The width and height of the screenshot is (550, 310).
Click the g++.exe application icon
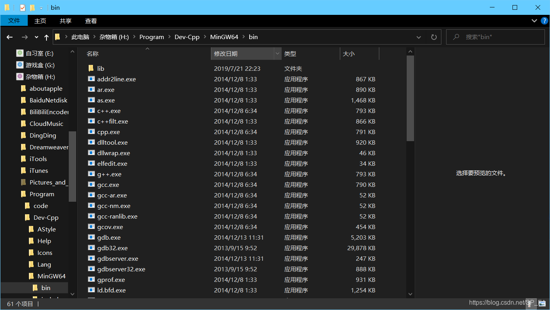coord(91,174)
